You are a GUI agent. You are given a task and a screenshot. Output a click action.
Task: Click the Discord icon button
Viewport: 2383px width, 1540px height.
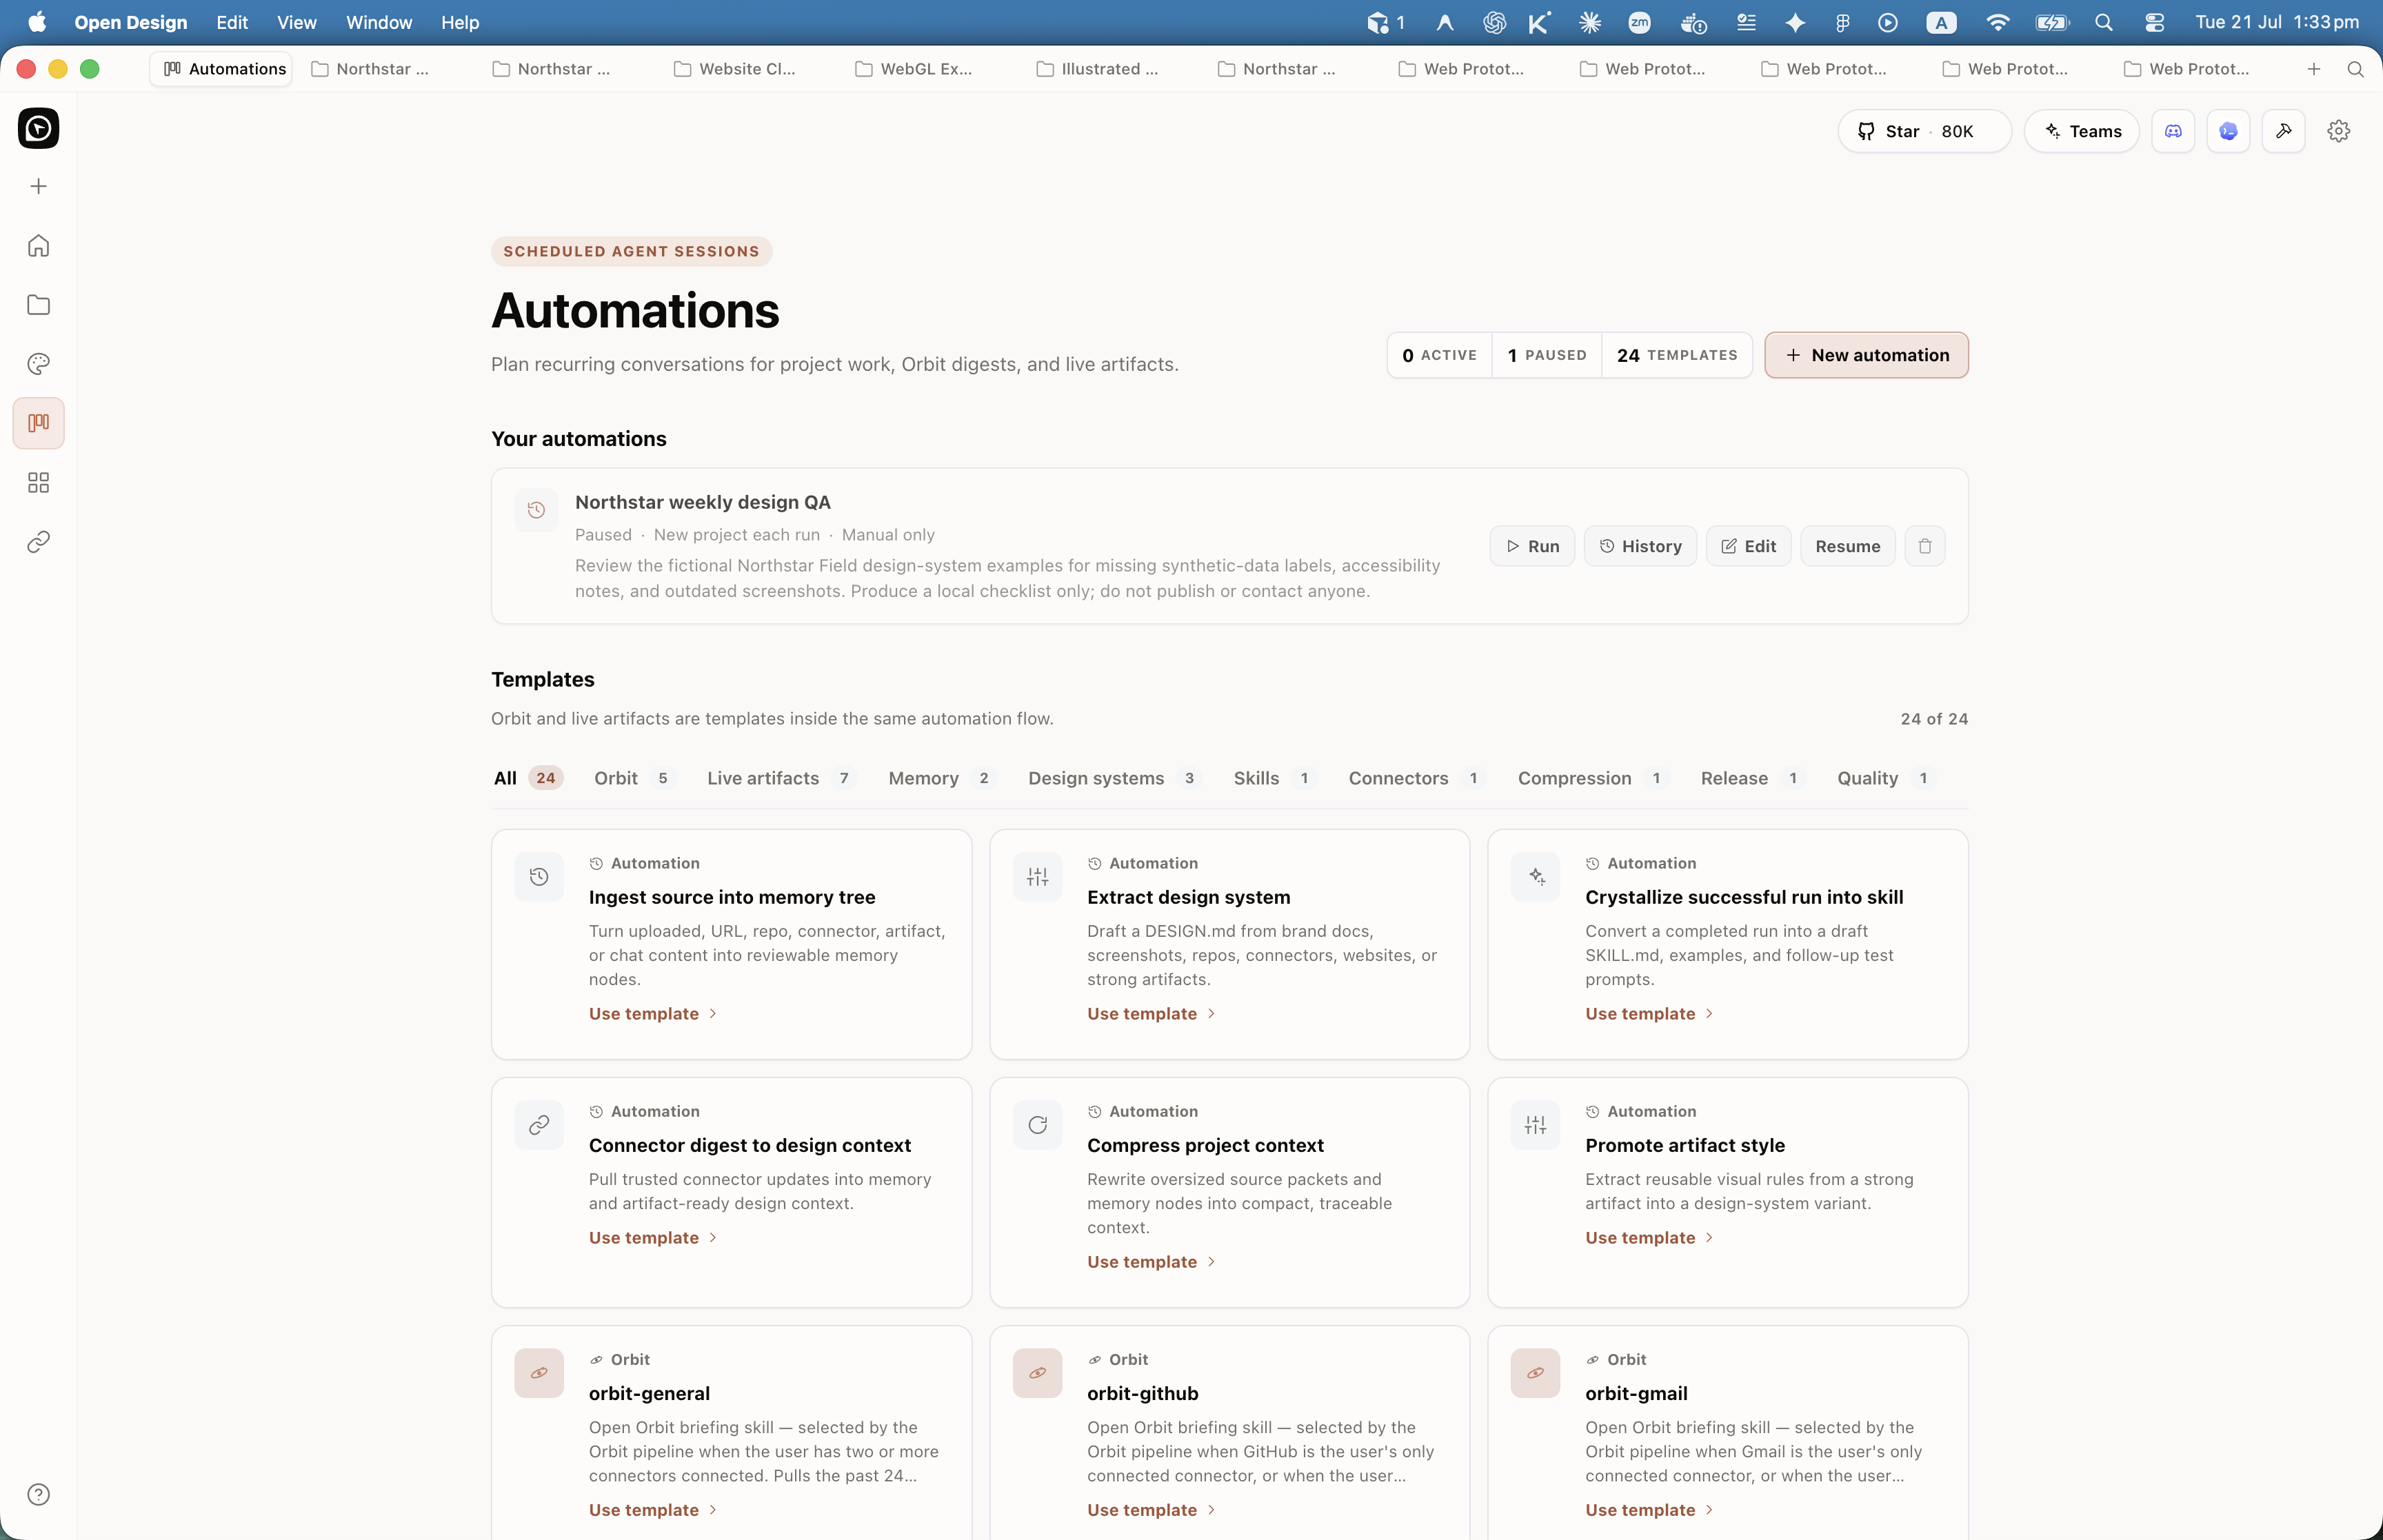point(2173,131)
